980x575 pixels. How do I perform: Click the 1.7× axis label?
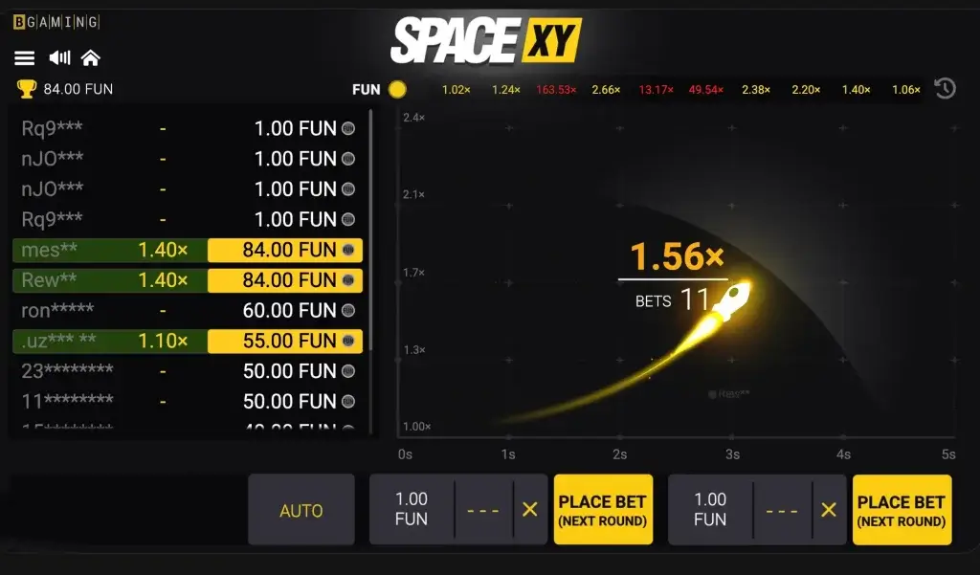point(413,273)
